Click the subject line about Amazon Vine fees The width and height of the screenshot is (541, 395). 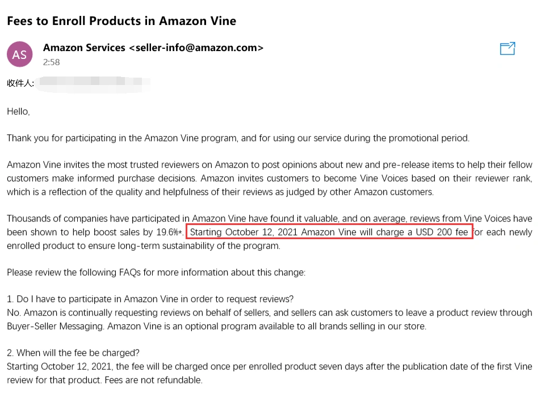(121, 21)
